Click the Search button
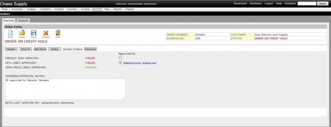Image resolution: width=331 pixels, height=127 pixels. coord(323,4)
